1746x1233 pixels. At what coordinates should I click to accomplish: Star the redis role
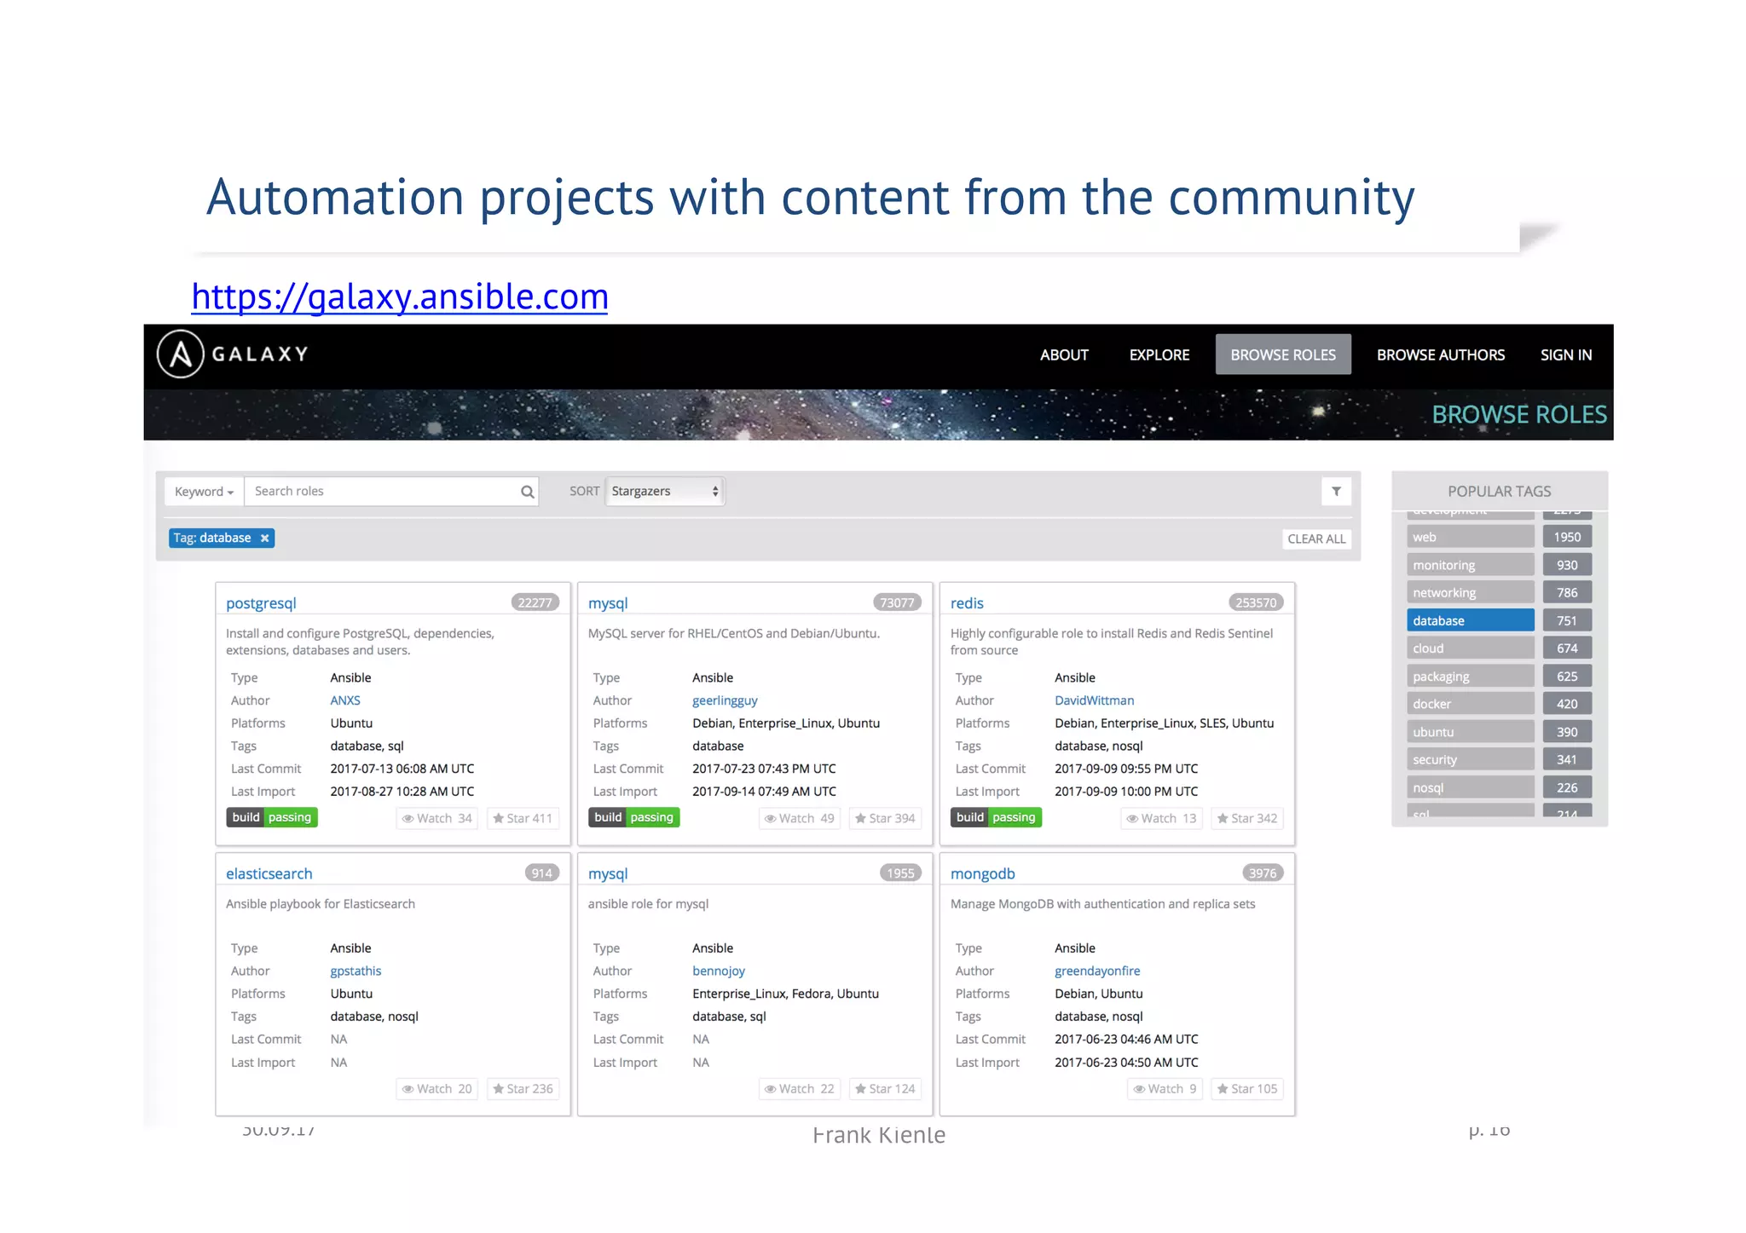[x=1247, y=818]
